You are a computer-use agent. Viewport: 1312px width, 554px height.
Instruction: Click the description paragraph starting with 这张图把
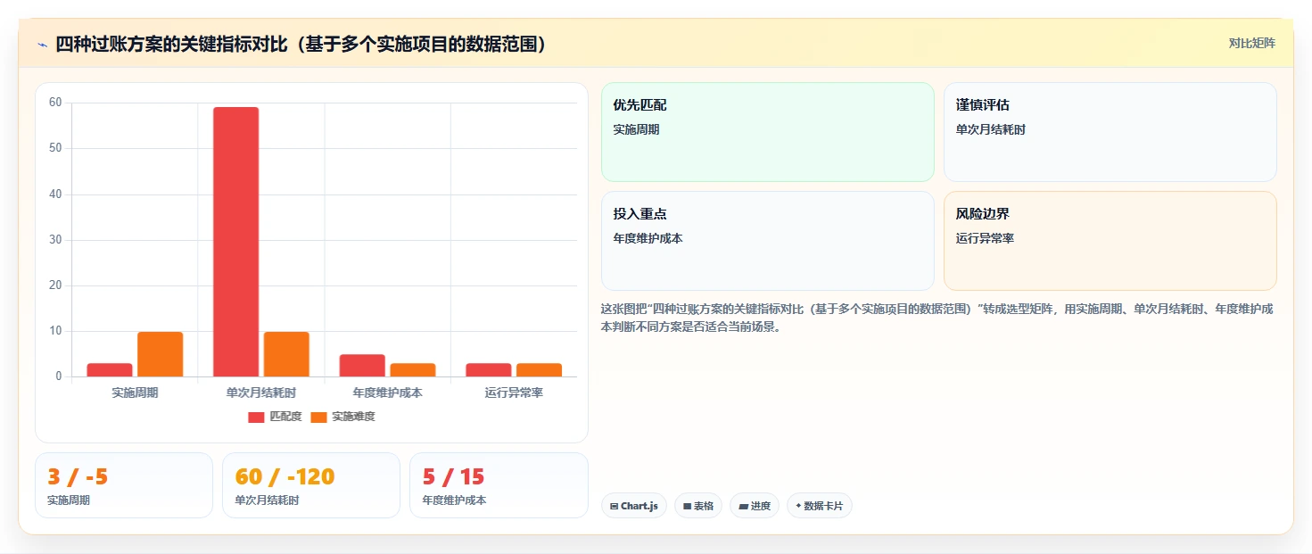tap(938, 318)
